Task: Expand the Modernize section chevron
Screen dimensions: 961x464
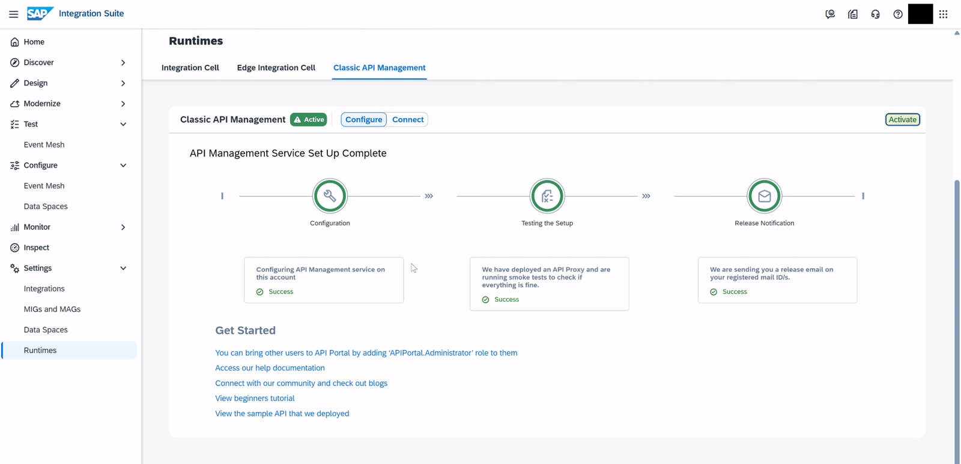Action: tap(123, 104)
